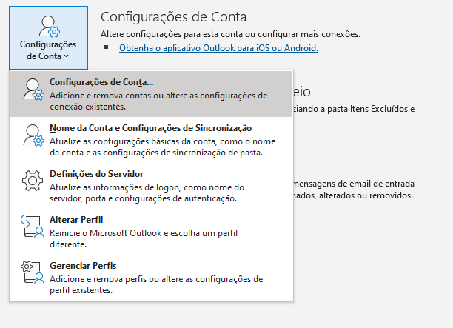The height and width of the screenshot is (328, 453).
Task: Open Gerenciar Perfis from the menu
Action: [x=152, y=278]
